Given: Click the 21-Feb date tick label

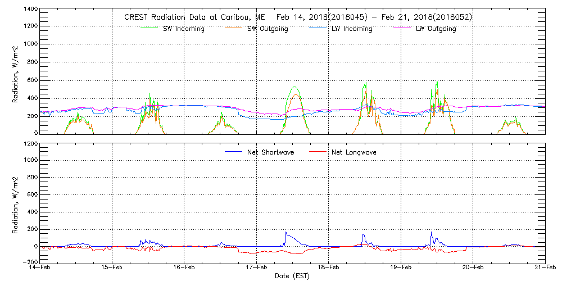Looking at the screenshot, I should click(x=544, y=268).
